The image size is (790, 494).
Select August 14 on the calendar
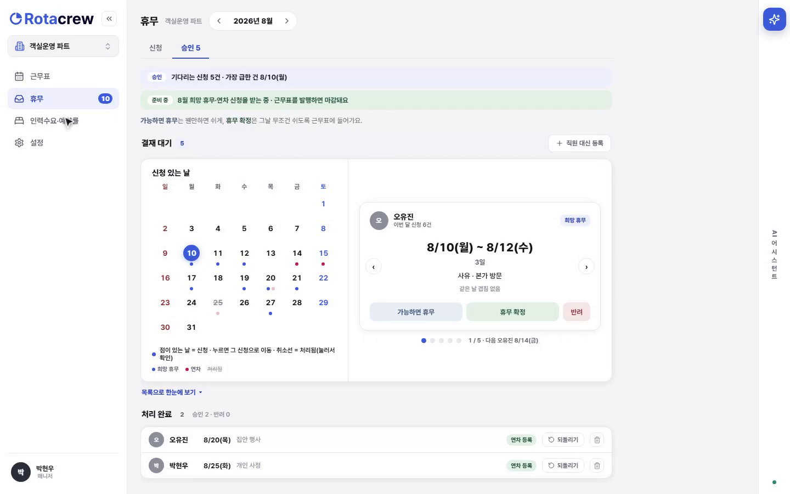[x=297, y=253]
